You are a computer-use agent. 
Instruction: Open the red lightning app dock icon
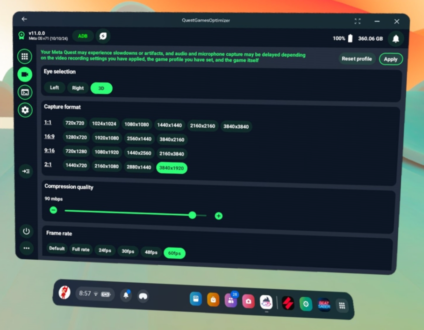tap(288, 303)
